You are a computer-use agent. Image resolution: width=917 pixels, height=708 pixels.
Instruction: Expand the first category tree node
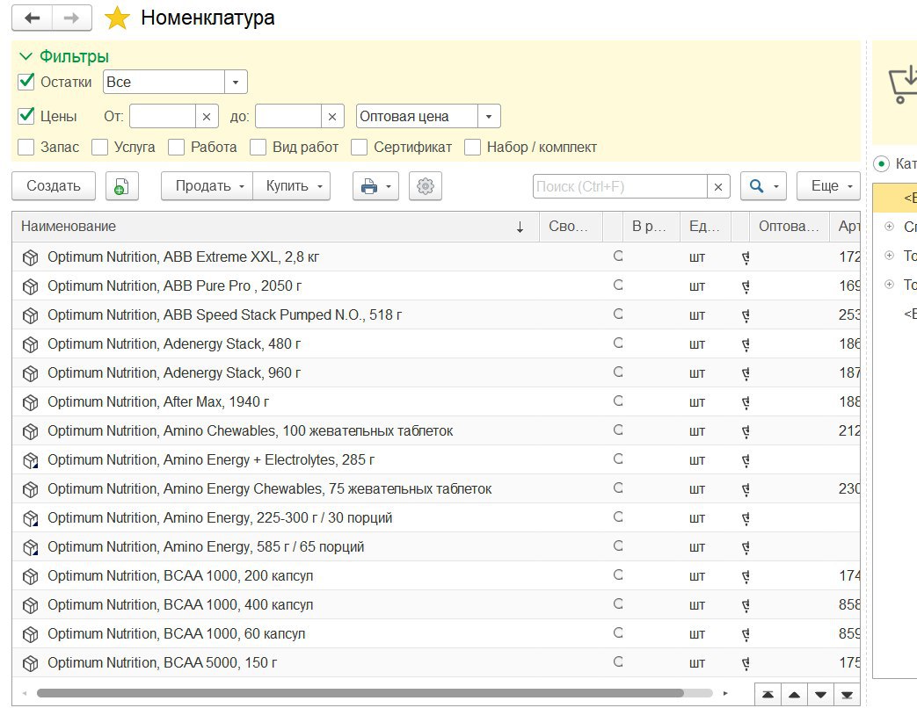point(890,227)
